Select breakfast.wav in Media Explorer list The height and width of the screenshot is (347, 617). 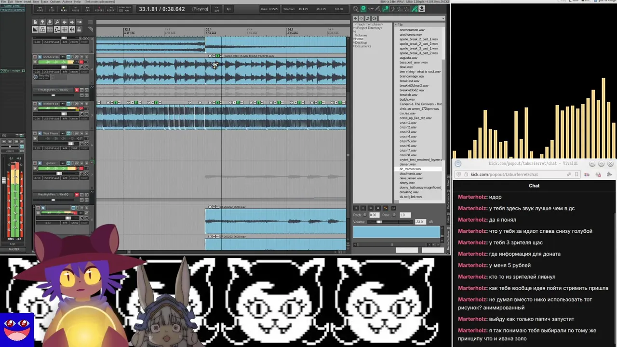tap(409, 81)
